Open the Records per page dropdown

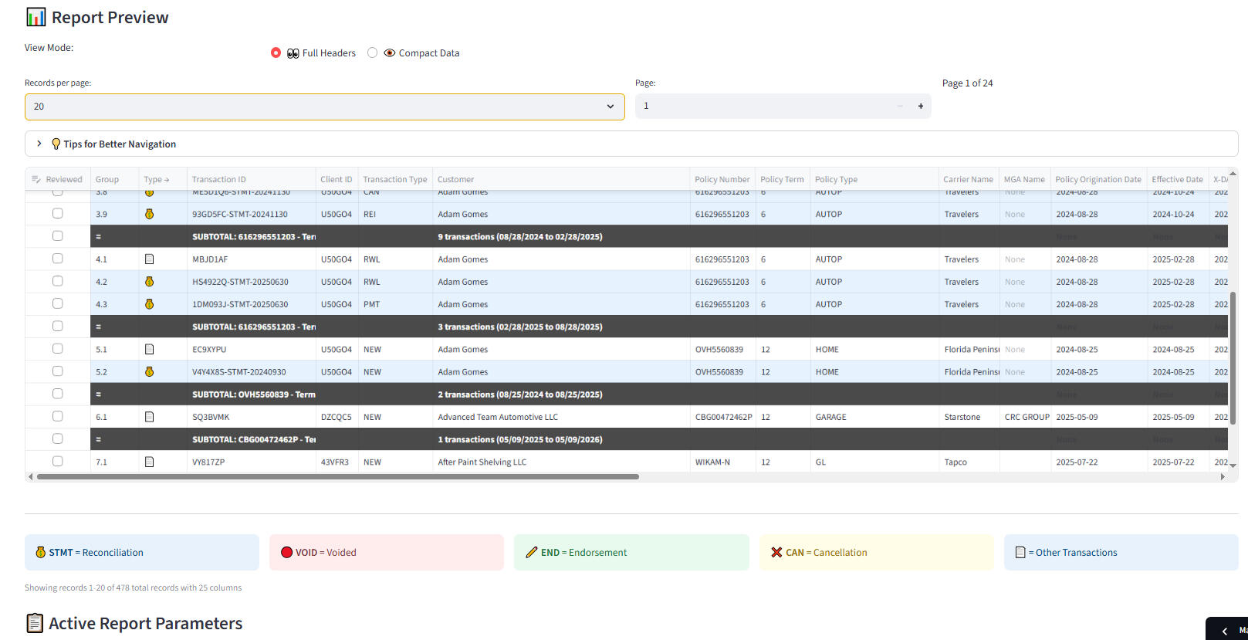click(x=324, y=107)
